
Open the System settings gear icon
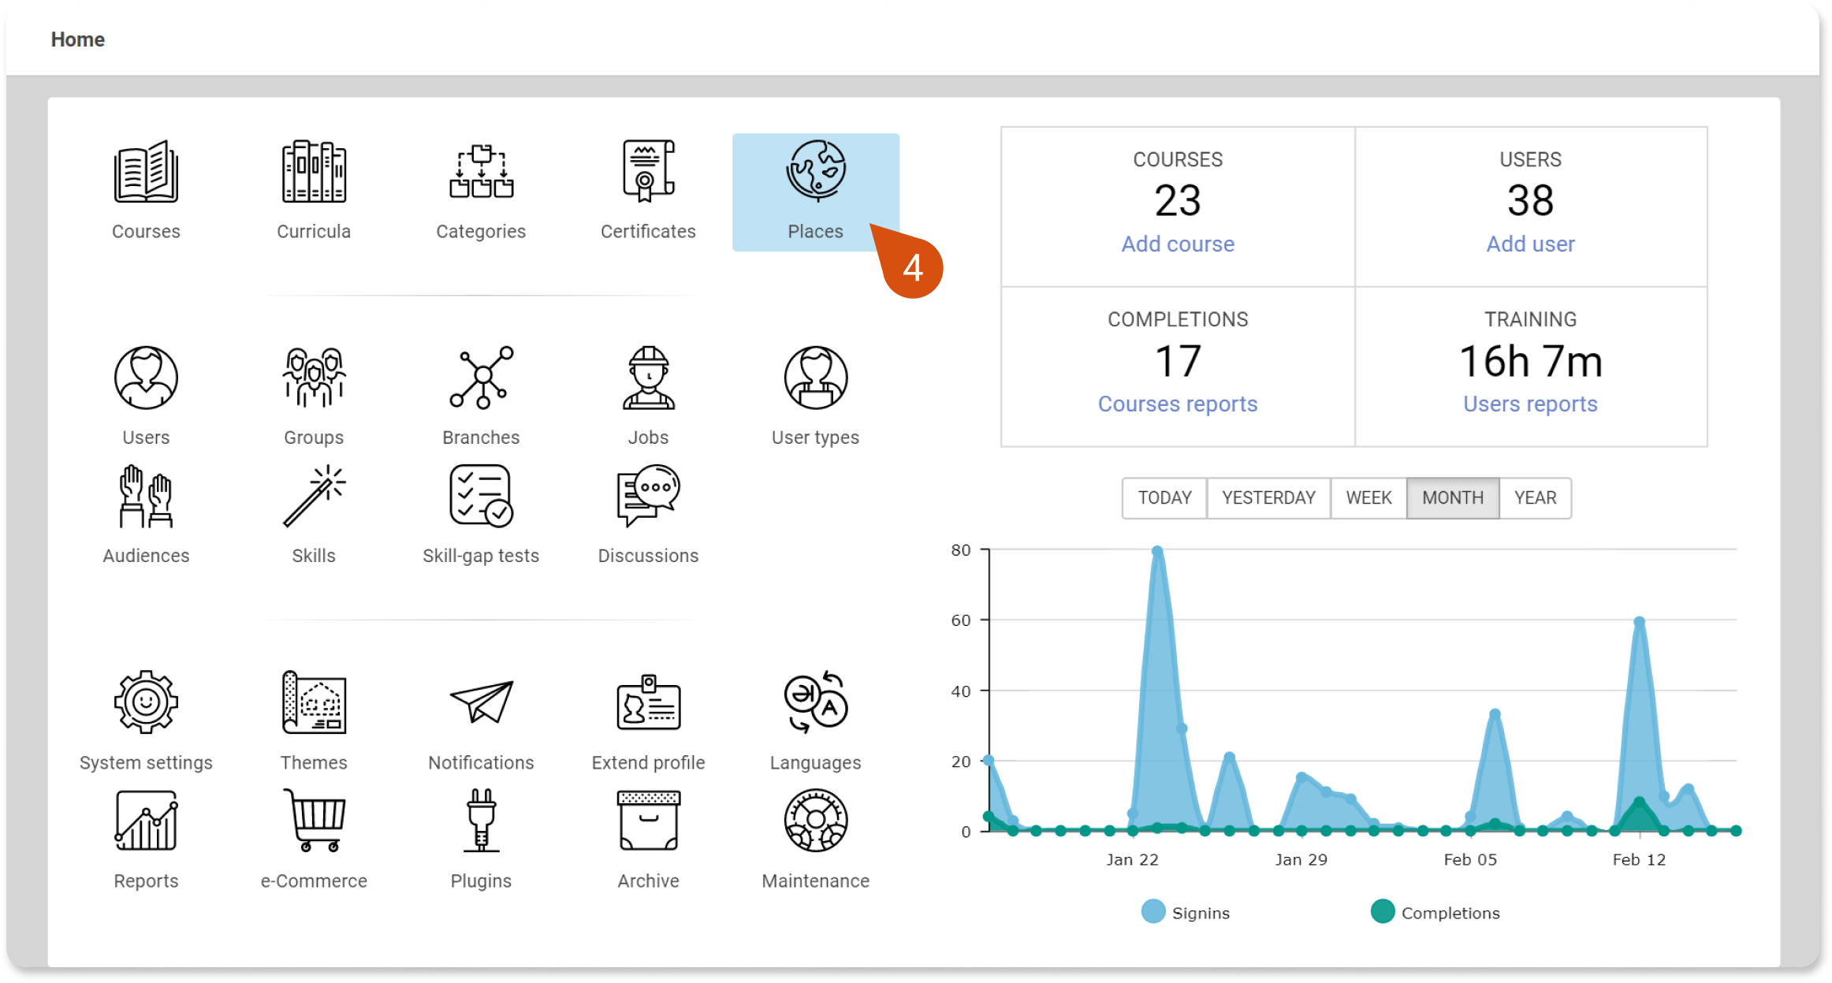[146, 702]
